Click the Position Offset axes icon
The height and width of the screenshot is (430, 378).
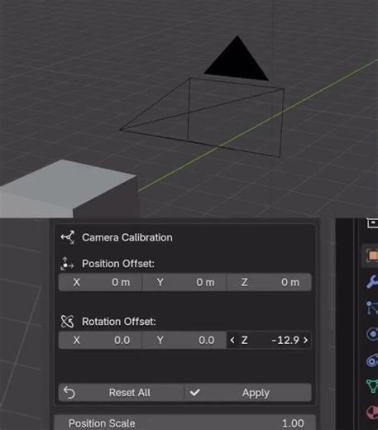click(67, 264)
